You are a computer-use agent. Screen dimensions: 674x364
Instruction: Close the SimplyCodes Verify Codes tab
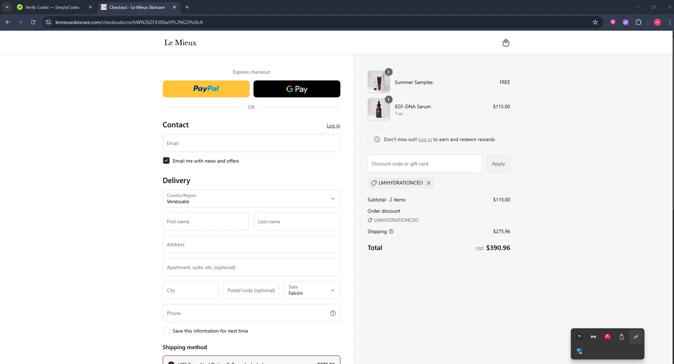tap(90, 7)
